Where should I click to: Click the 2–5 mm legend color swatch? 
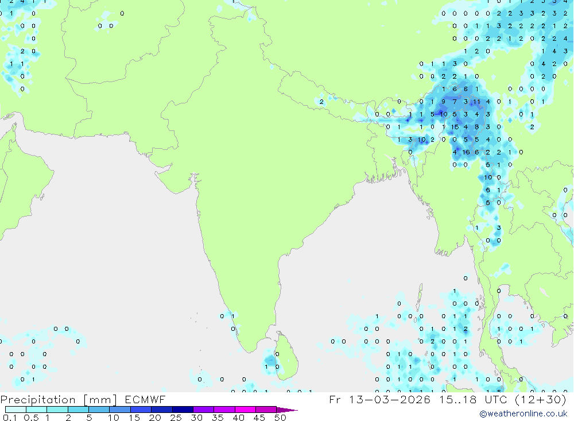pos(78,410)
